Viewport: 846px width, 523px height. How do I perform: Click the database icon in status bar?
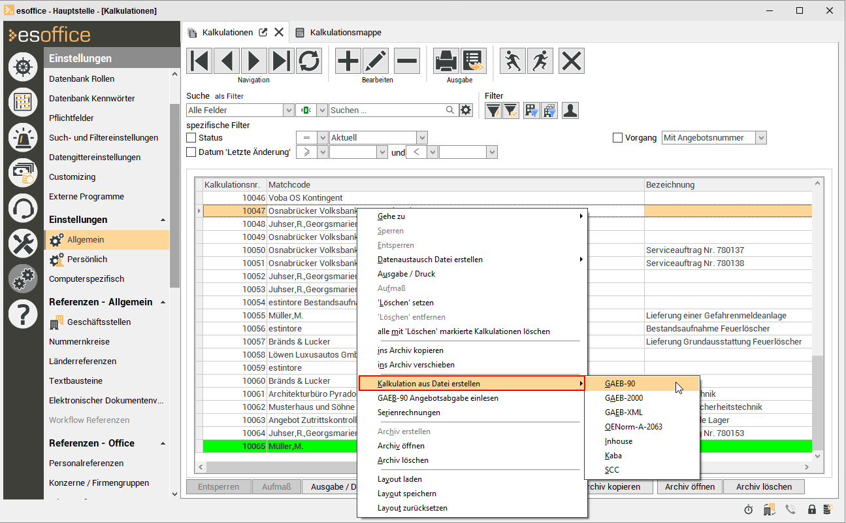[828, 509]
